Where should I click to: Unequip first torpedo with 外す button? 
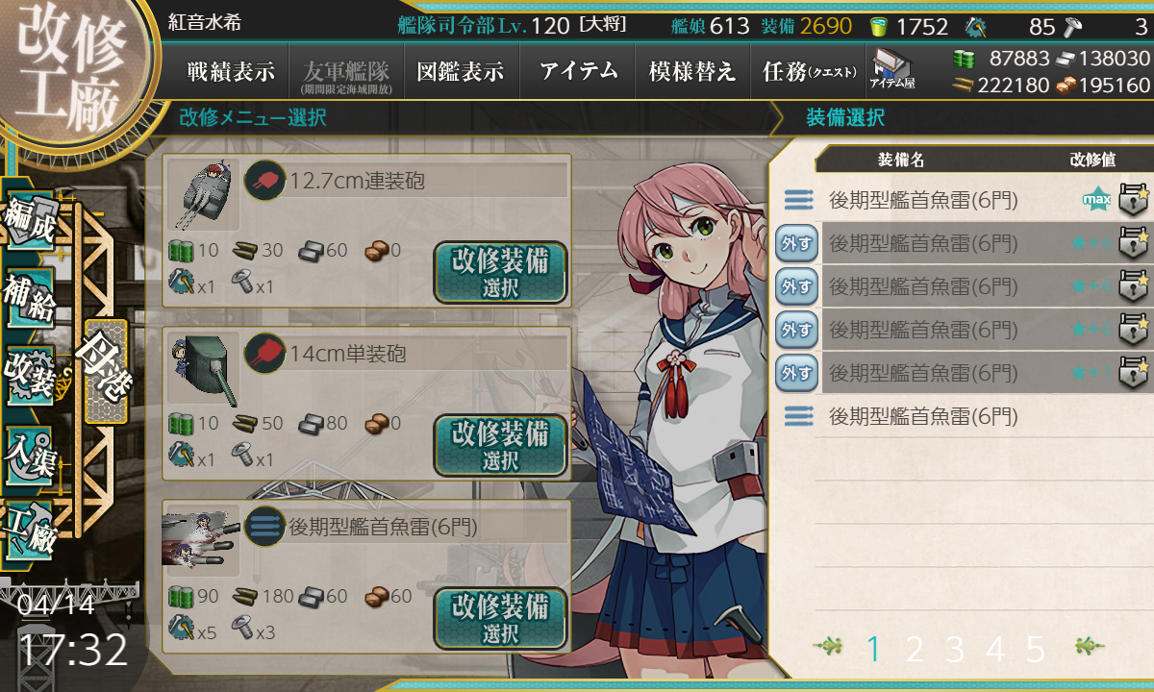[796, 244]
